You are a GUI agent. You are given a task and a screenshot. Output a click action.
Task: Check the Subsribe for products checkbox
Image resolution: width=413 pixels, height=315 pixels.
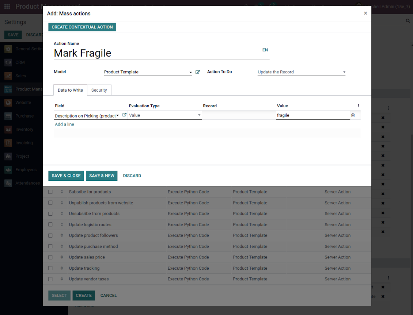tap(50, 192)
